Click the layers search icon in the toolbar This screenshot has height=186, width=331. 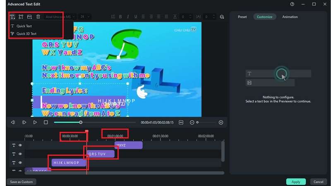click(x=222, y=17)
